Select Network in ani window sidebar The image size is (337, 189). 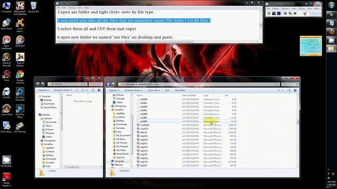[117, 165]
